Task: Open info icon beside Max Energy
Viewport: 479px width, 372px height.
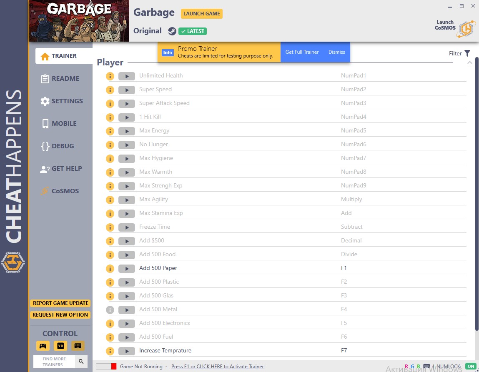Action: (110, 131)
